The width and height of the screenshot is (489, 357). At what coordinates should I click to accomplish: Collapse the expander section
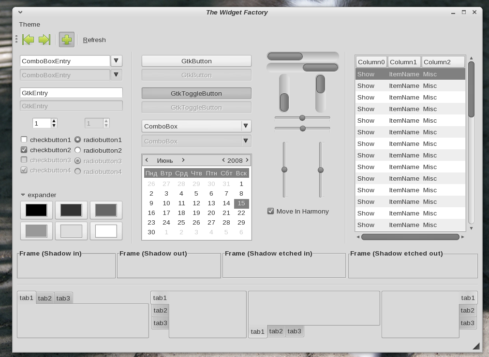pyautogui.click(x=23, y=195)
